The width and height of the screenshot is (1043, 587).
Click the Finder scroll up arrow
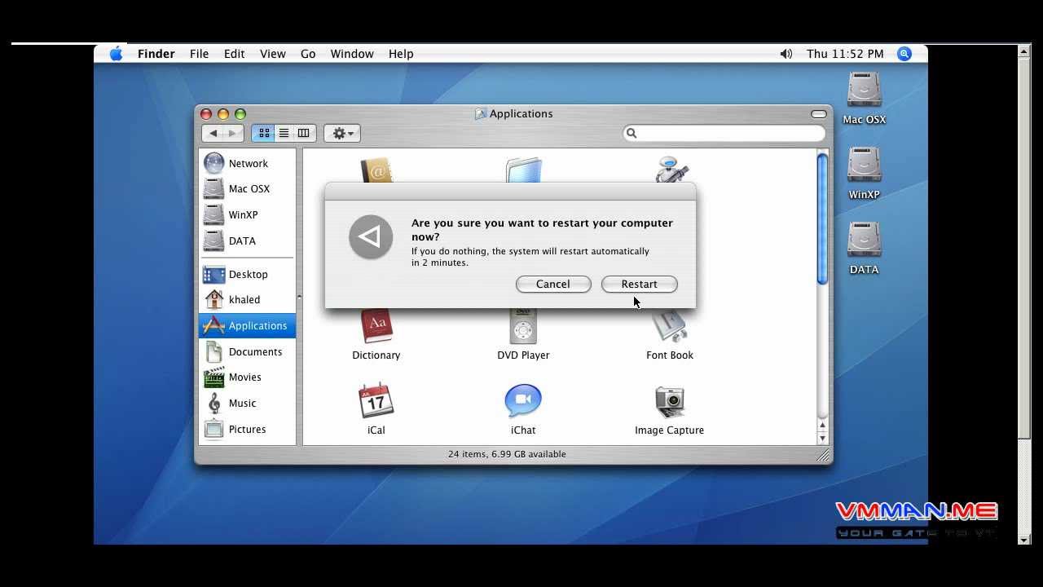coord(822,426)
